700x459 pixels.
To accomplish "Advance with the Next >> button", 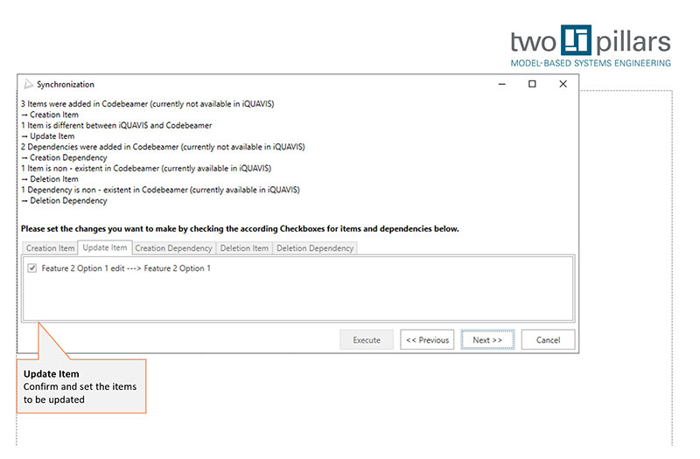I will pyautogui.click(x=487, y=340).
